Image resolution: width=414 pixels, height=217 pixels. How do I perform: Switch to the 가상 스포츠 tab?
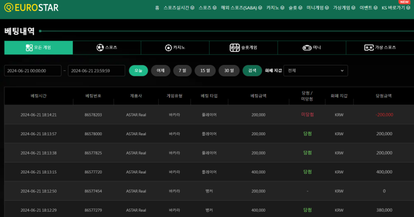380,48
